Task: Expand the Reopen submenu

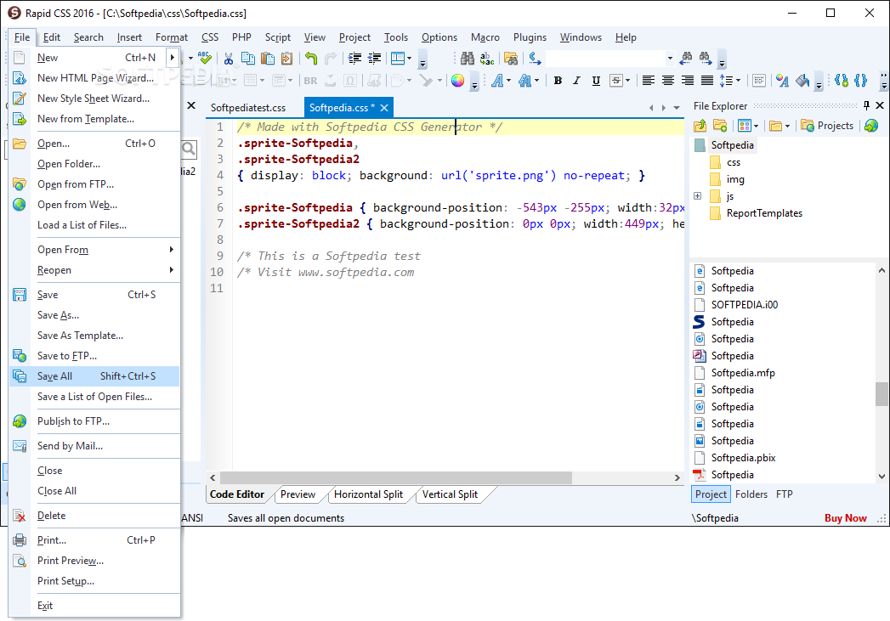Action: [x=171, y=270]
